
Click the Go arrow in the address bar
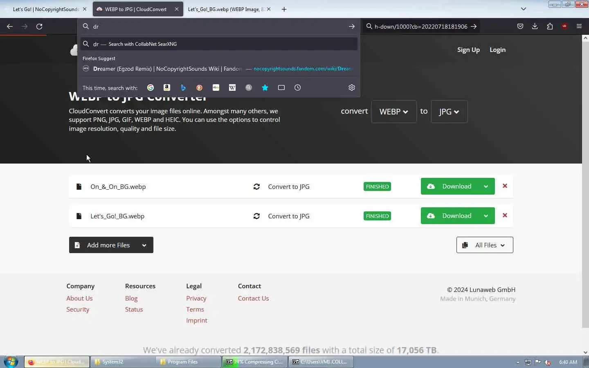click(352, 27)
